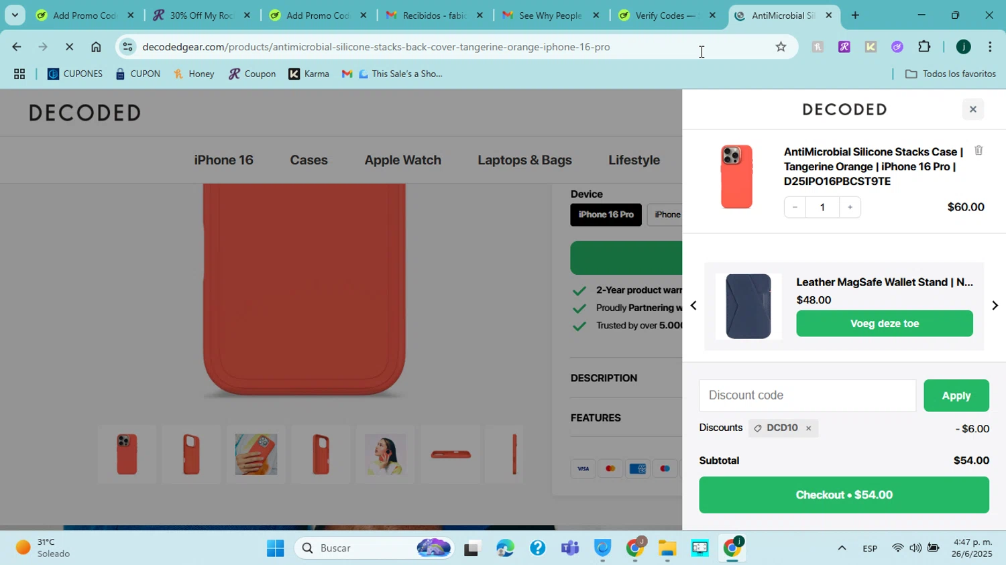
Task: Open the Chrome apps grid shortcut
Action: (x=19, y=74)
